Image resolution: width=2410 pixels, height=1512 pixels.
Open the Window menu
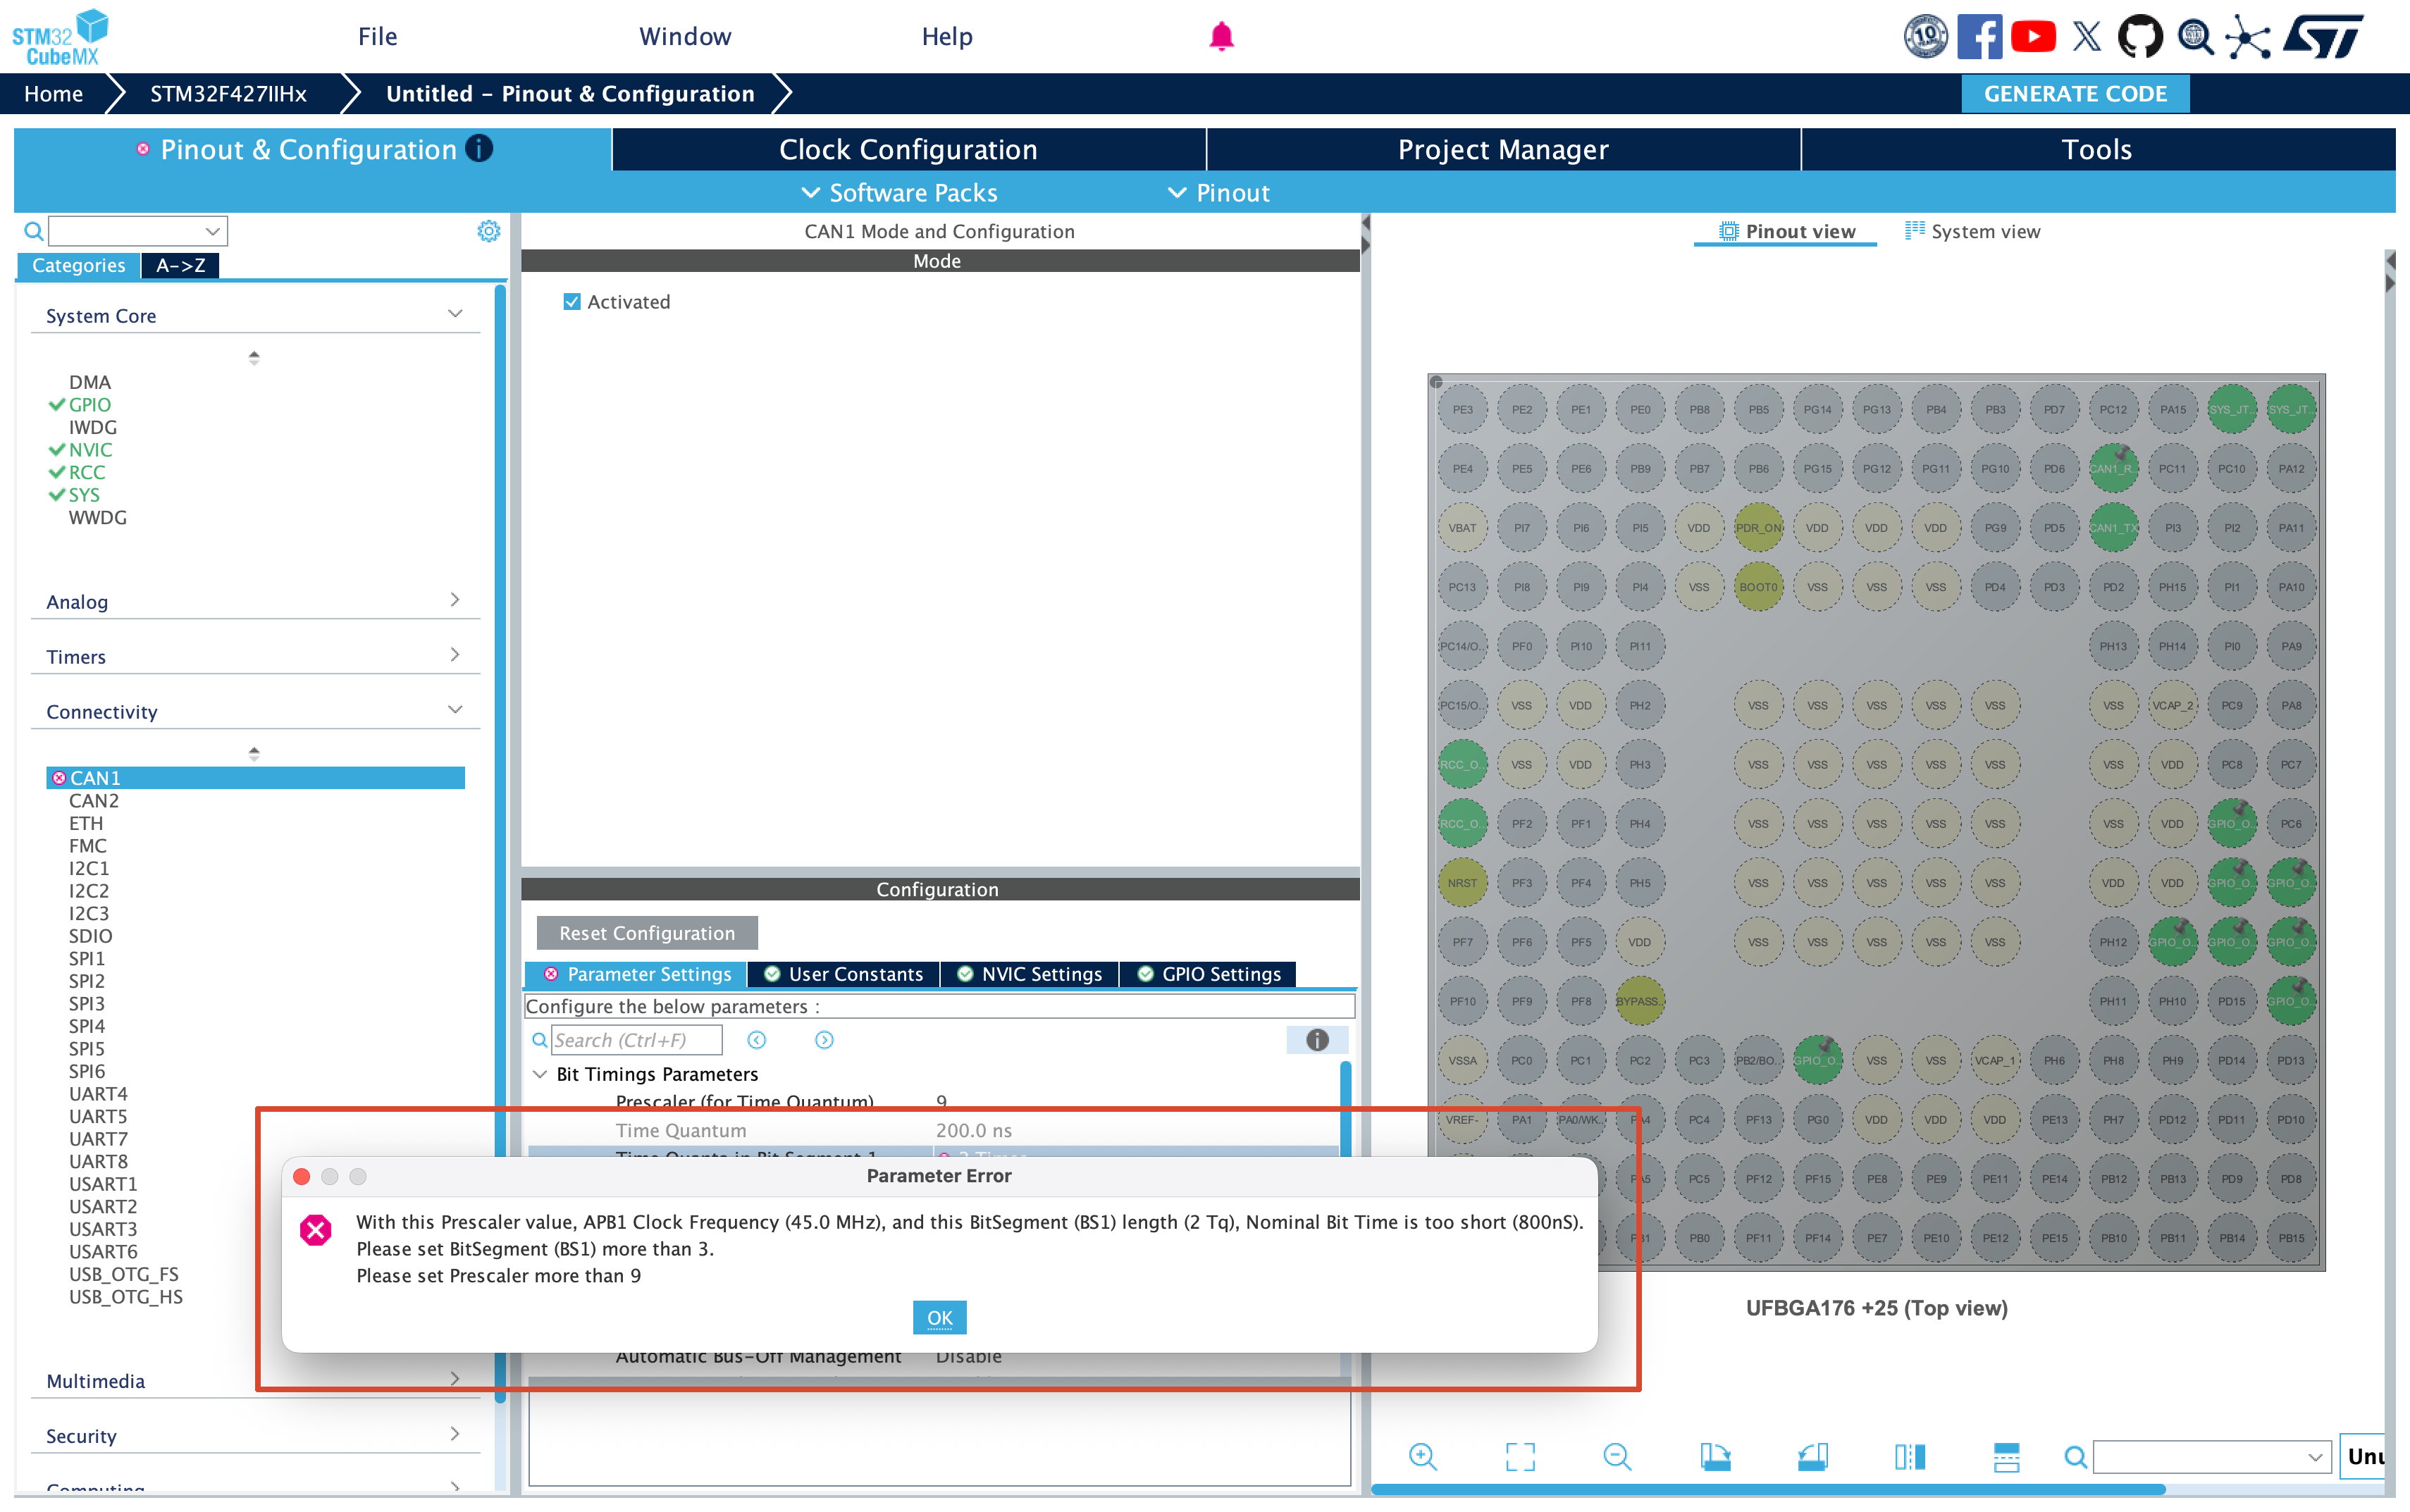pos(685,37)
